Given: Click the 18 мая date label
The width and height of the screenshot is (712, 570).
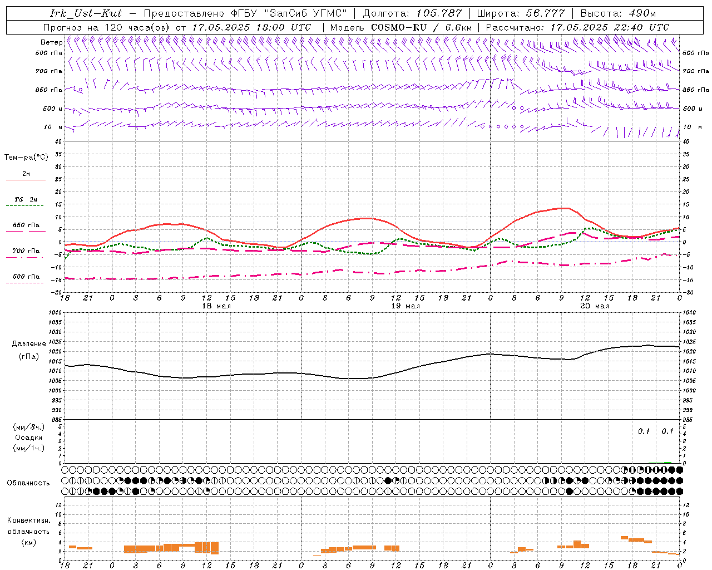Looking at the screenshot, I should (x=216, y=306).
